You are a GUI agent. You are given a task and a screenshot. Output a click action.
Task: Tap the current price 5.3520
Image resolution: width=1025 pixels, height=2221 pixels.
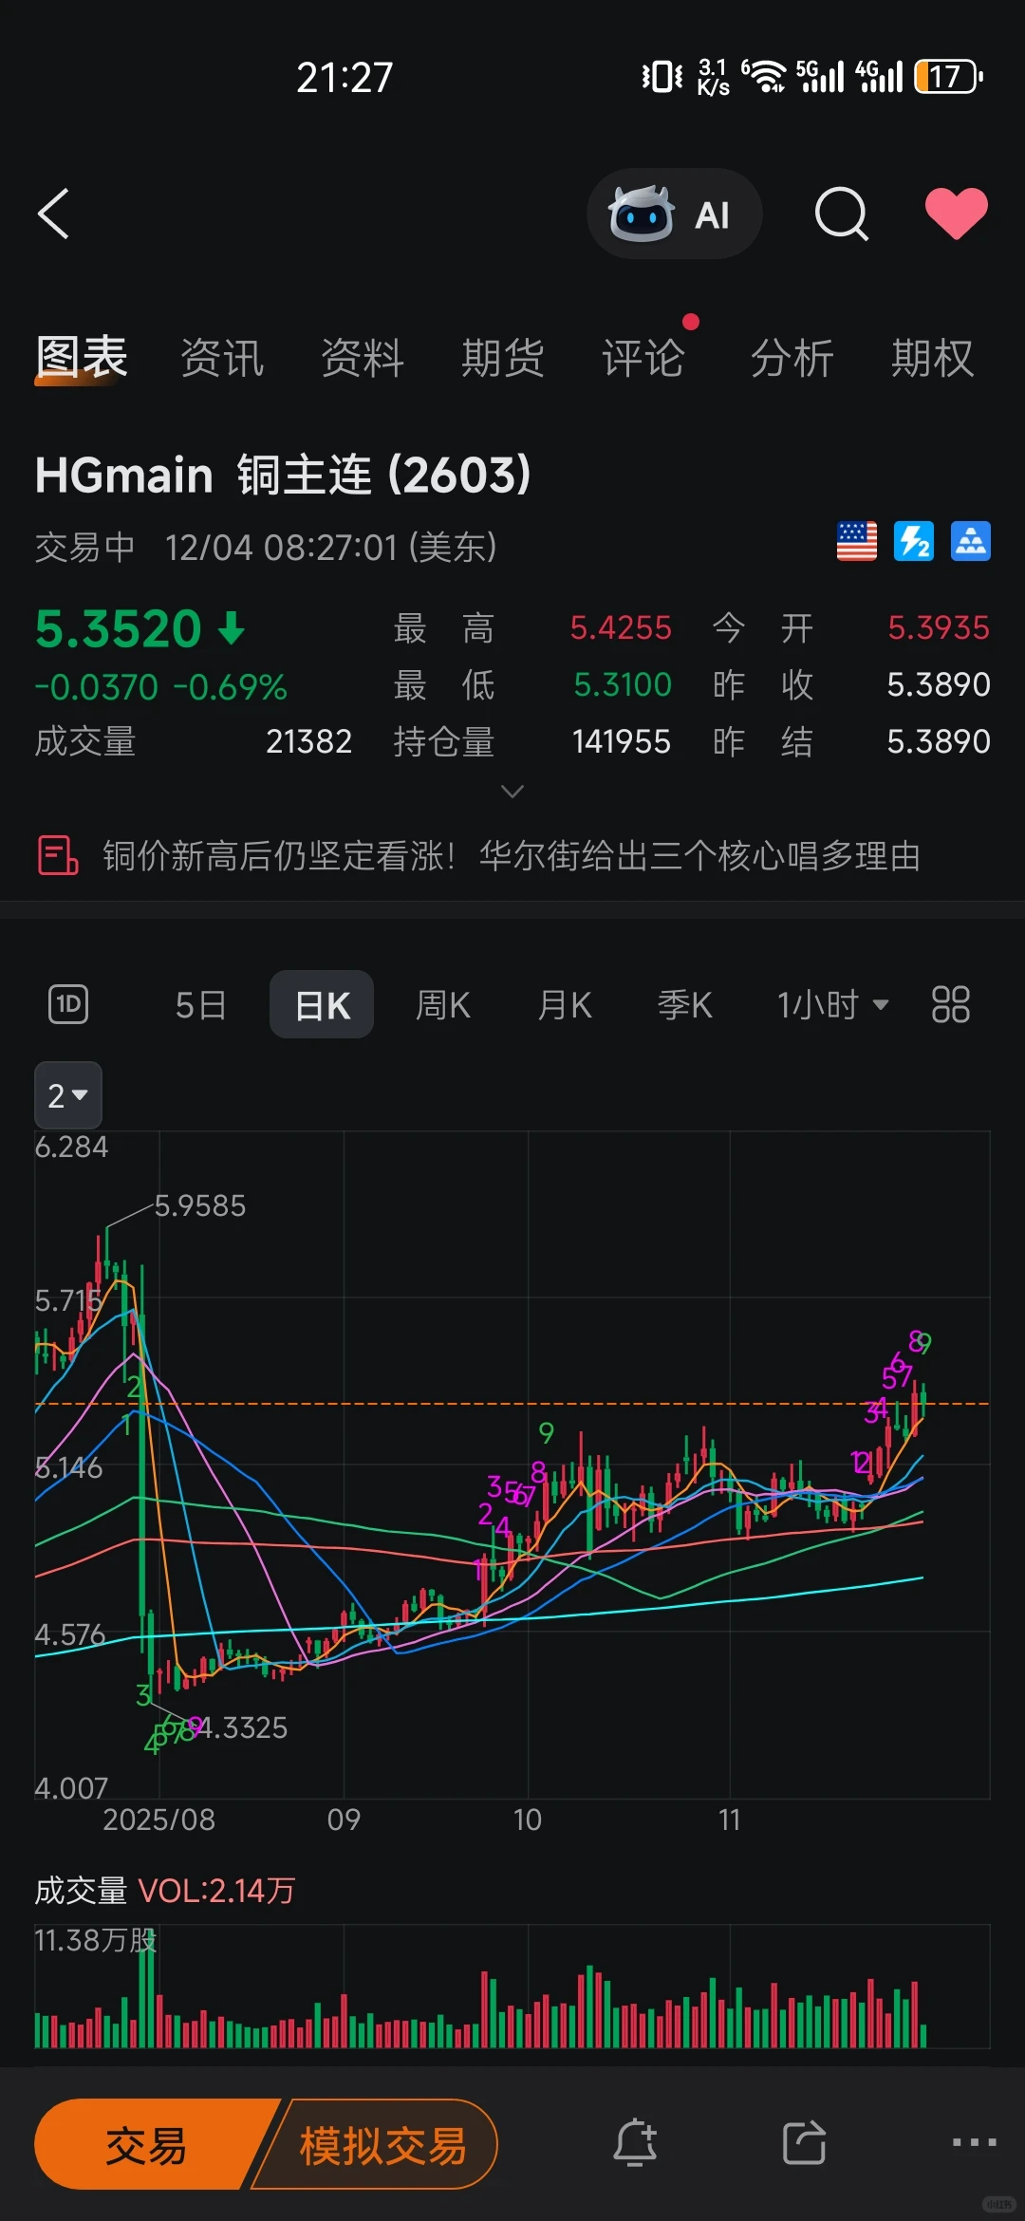point(119,628)
